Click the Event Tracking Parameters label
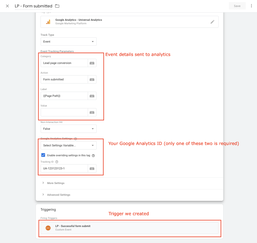257x243 pixels. [57, 51]
